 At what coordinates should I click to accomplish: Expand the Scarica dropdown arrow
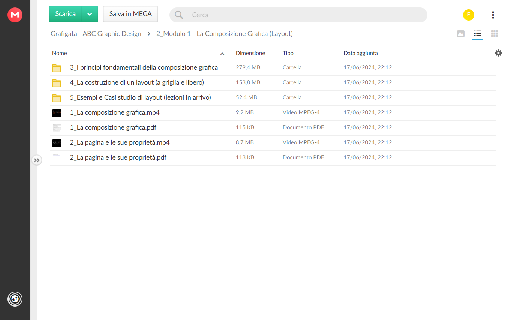click(90, 14)
